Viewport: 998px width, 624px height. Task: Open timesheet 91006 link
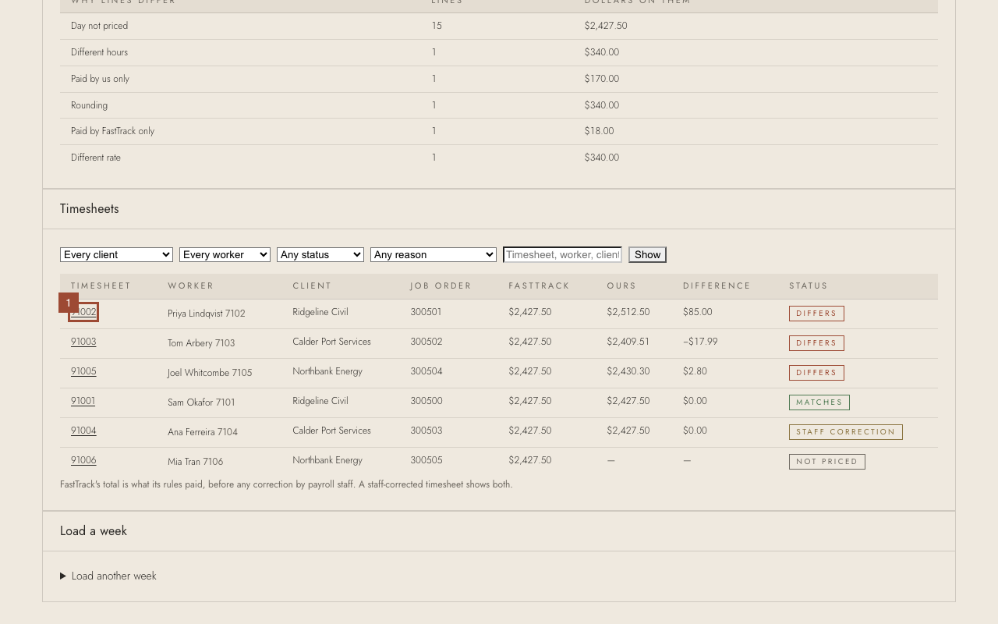tap(83, 460)
